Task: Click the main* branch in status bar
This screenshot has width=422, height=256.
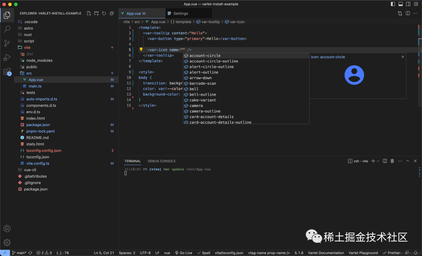Action: 20,253
